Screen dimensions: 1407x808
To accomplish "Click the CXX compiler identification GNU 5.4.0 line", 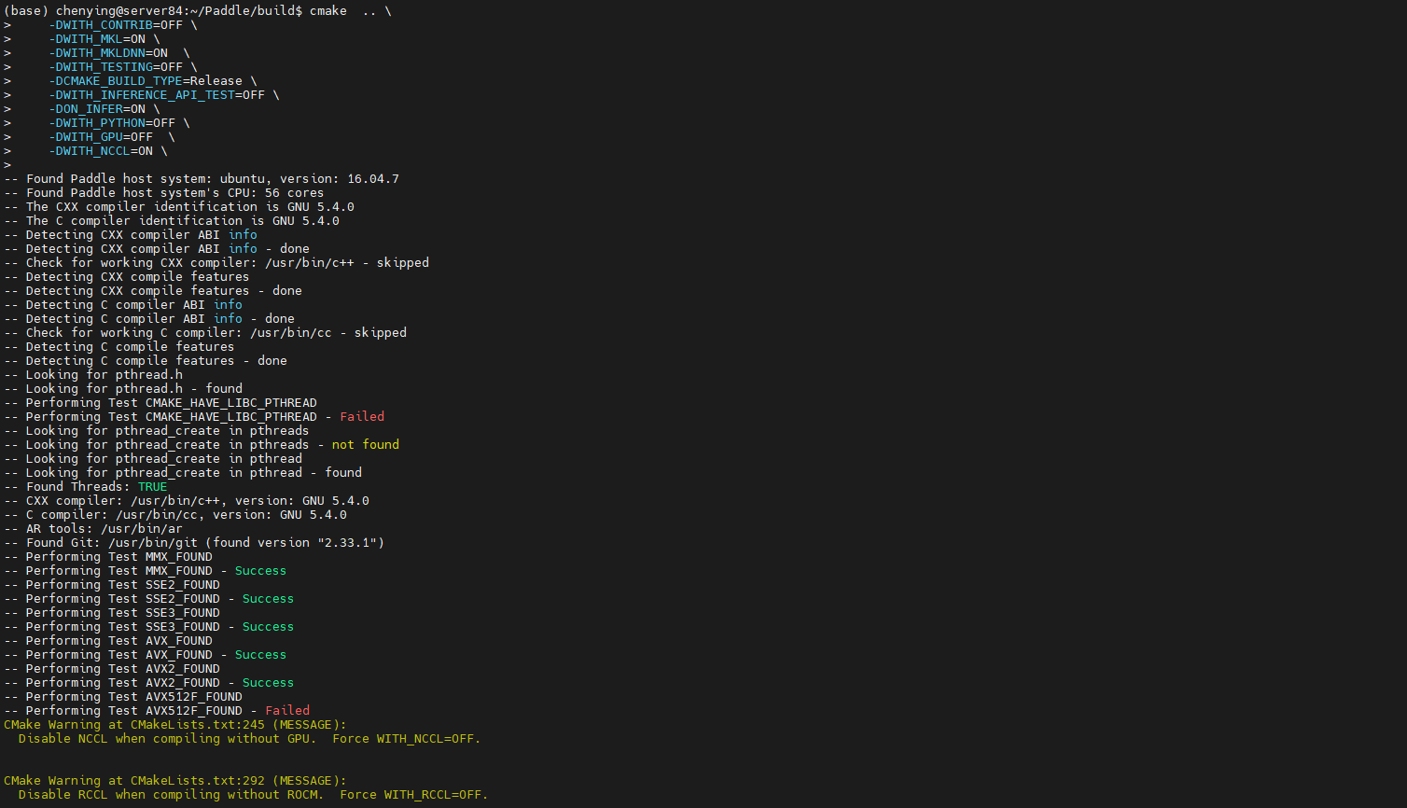I will coord(179,207).
